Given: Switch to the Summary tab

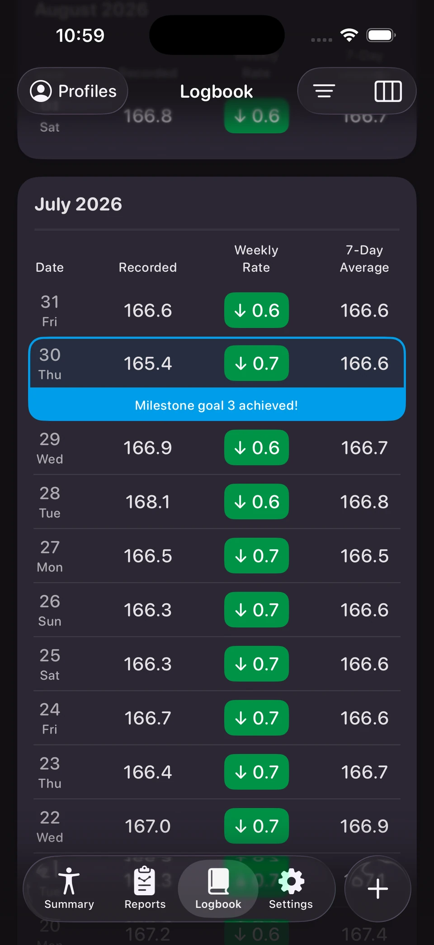Looking at the screenshot, I should coord(69,888).
